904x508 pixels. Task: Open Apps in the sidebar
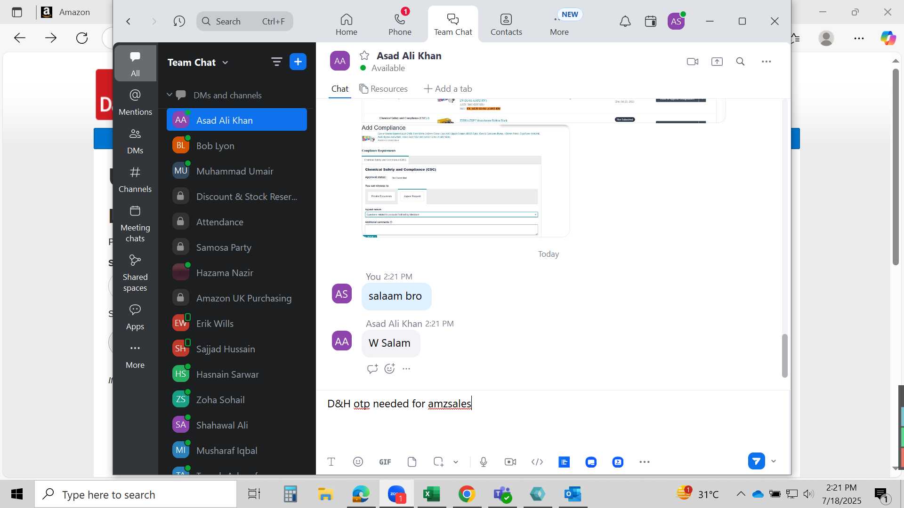pos(135,317)
